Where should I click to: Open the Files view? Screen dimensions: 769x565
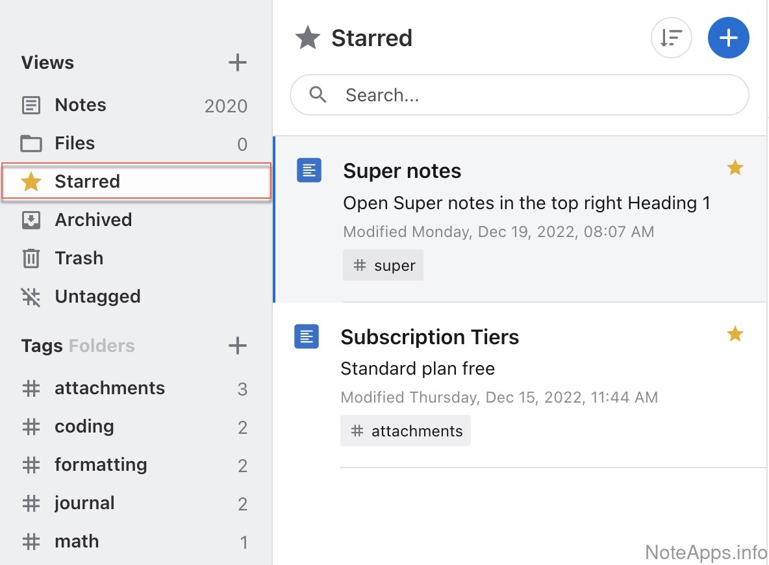point(75,144)
